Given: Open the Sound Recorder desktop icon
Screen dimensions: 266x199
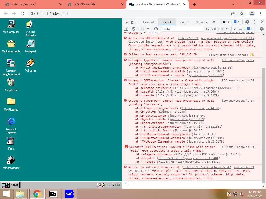Looking at the screenshot, I should pos(31,28).
